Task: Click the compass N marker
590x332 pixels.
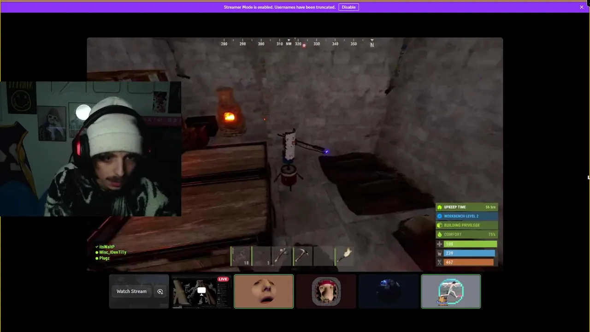Action: [x=372, y=44]
